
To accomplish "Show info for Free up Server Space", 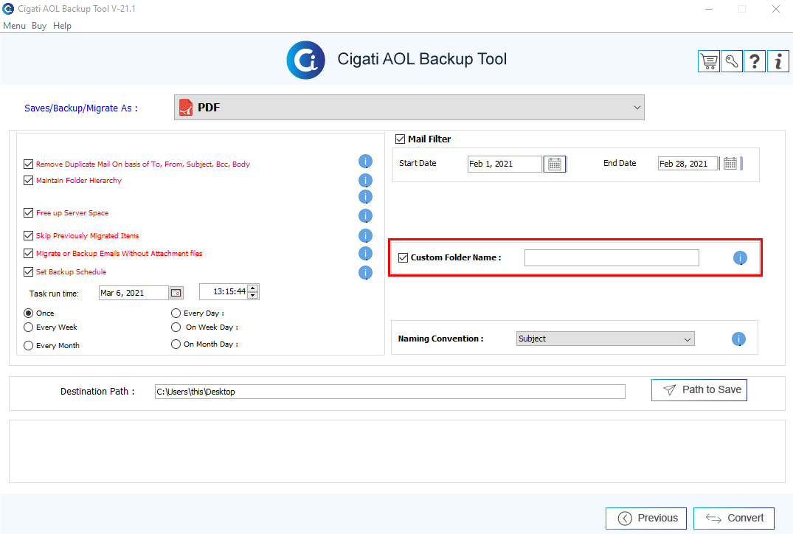I will point(366,216).
